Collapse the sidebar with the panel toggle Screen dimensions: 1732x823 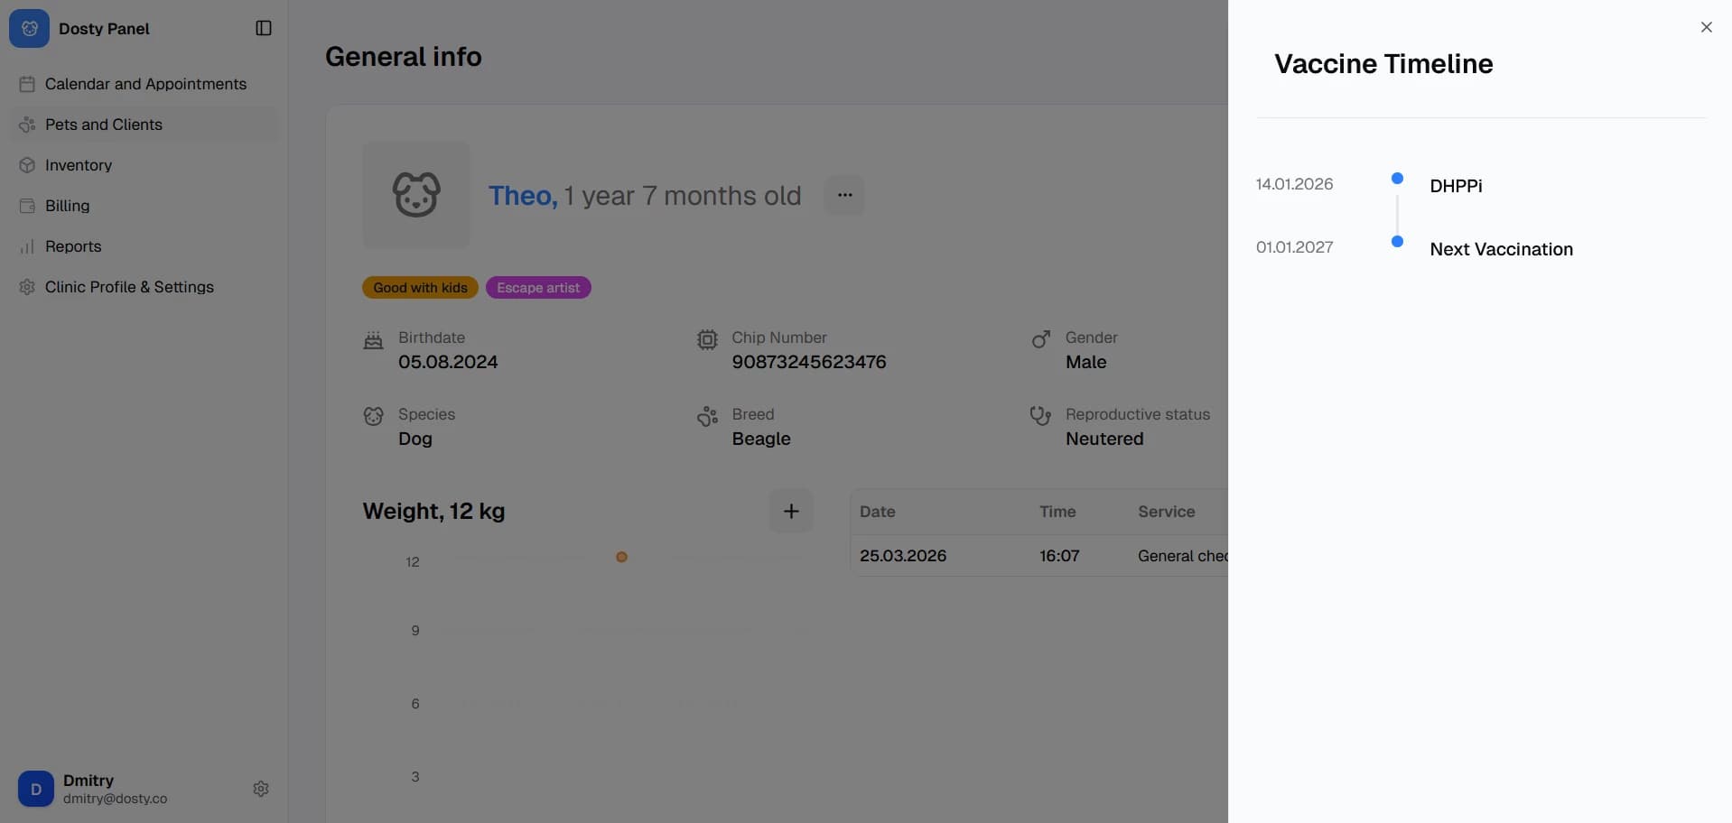pos(264,29)
